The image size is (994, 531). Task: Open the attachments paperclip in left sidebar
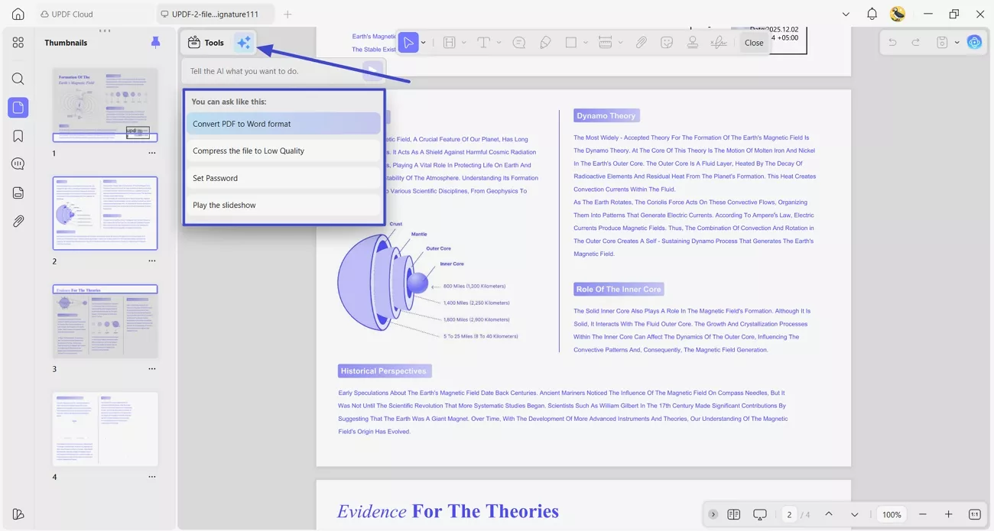(x=18, y=222)
